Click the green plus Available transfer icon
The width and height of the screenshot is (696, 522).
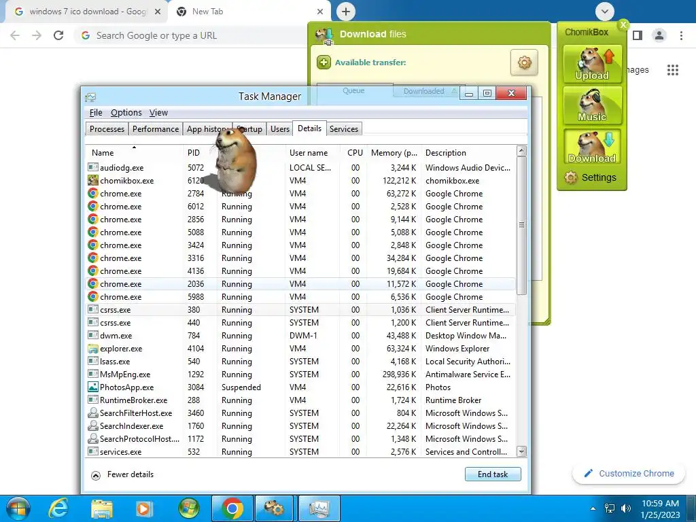pyautogui.click(x=324, y=63)
